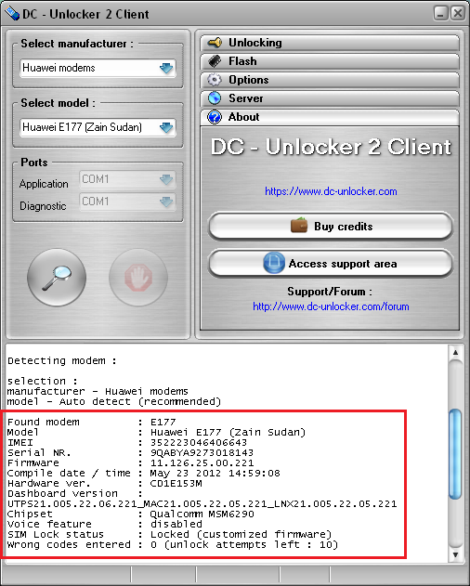Open the https://www.dc-unlocker.com link
The width and height of the screenshot is (470, 586).
(x=331, y=191)
